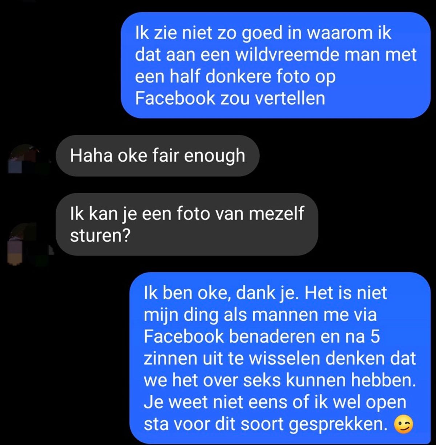The height and width of the screenshot is (445, 436).
Task: Select the blue "Ik ben oke, dank je" bubble
Action: [280, 359]
